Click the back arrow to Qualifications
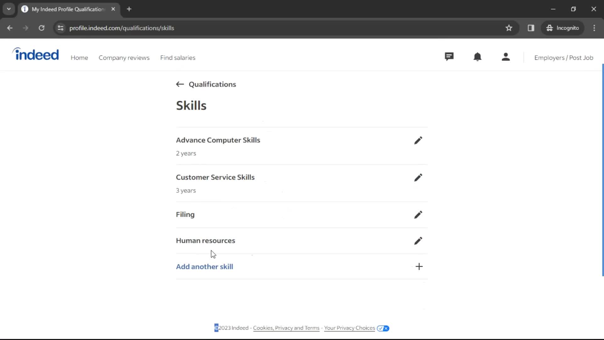 [180, 84]
